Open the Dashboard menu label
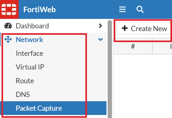Screen dimensions: 172x118 coord(32,26)
